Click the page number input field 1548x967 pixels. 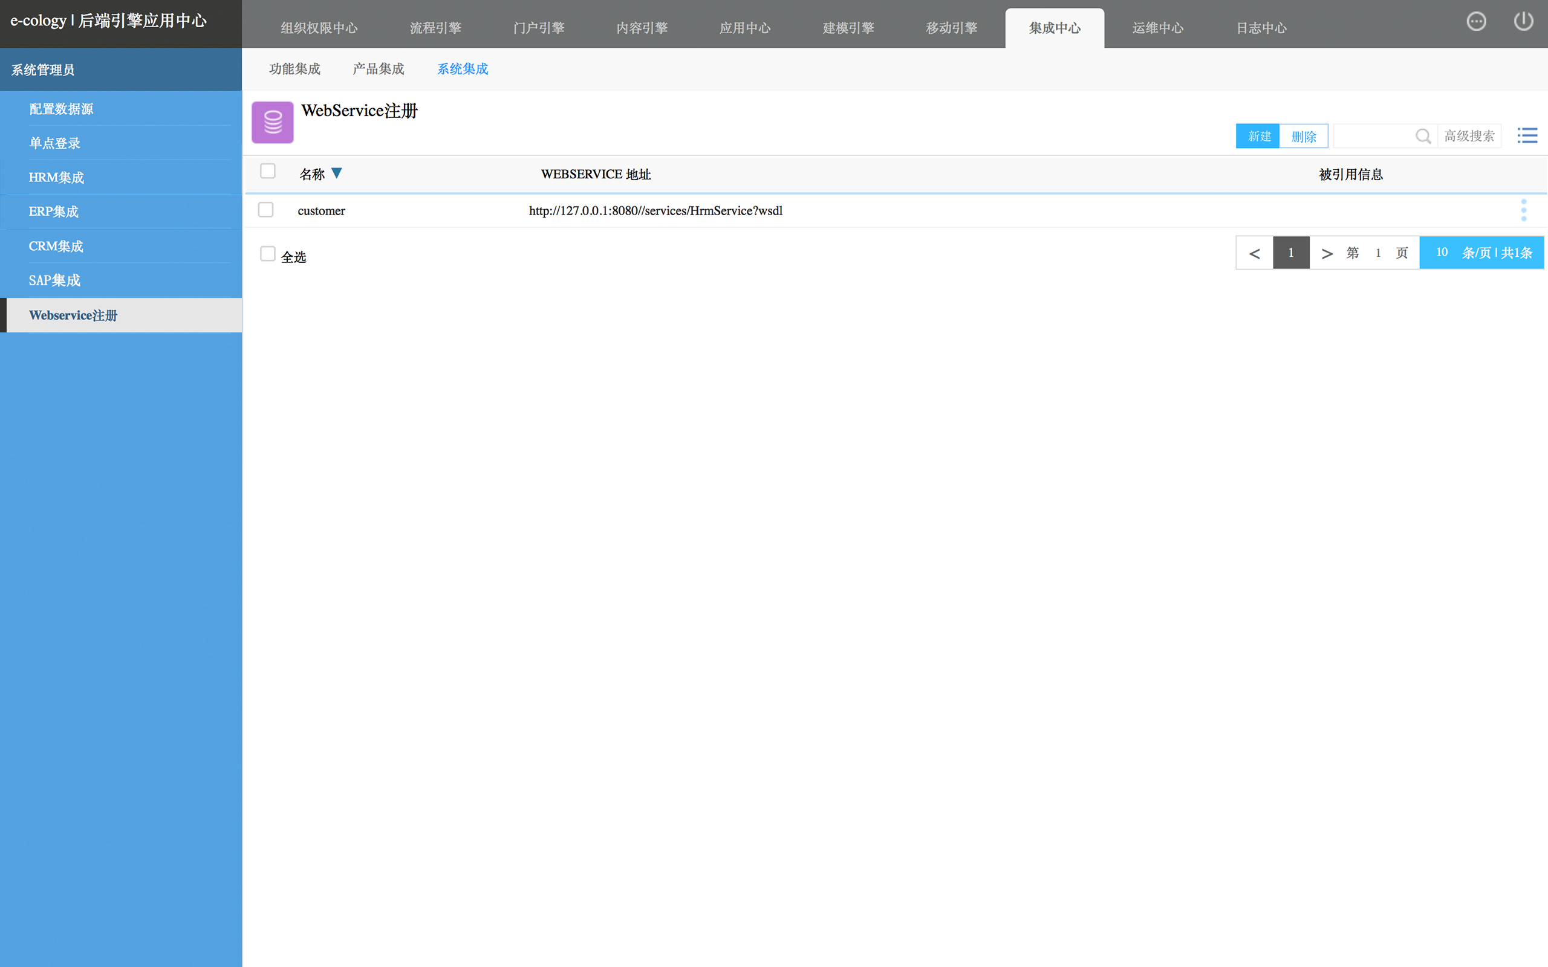[1377, 253]
